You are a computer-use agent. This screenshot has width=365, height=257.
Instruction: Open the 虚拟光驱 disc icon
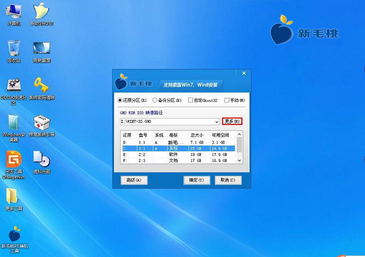click(42, 162)
